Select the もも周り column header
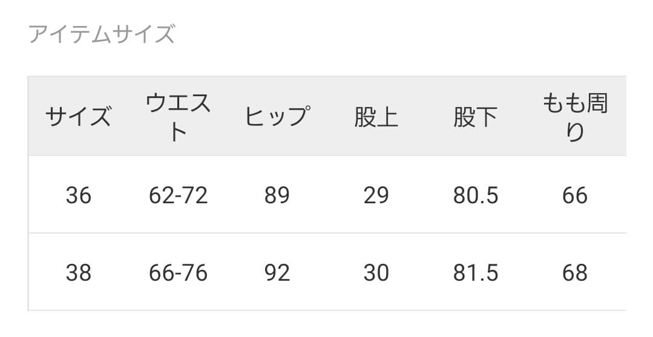 pos(574,117)
